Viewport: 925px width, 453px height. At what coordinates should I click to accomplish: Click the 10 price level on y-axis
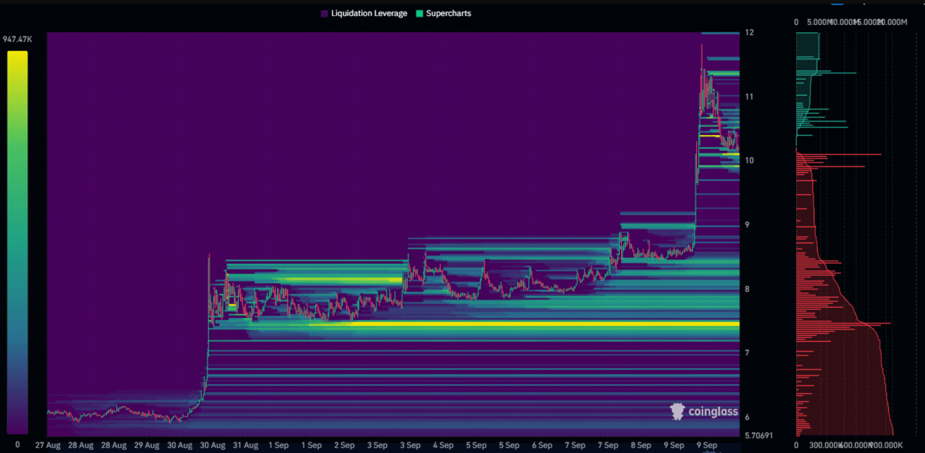[x=749, y=161]
